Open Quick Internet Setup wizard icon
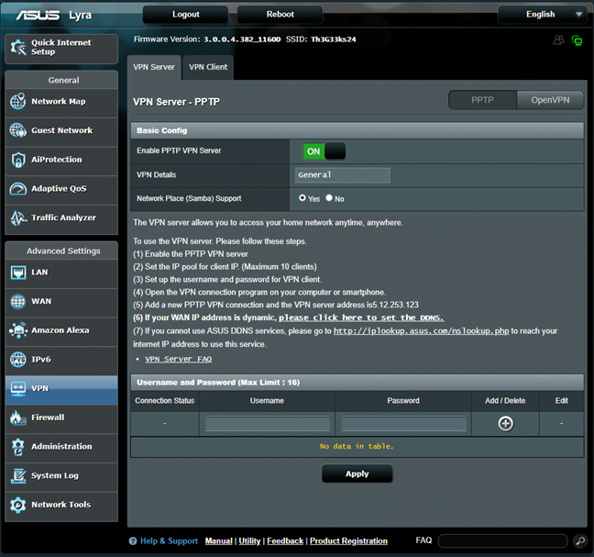Screen dimensions: 594x557 (17, 48)
